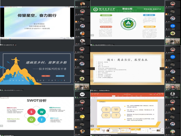181x136 pixels.
Task: Click the blue T circle in SWOT分析
Action: (x=42, y=120)
